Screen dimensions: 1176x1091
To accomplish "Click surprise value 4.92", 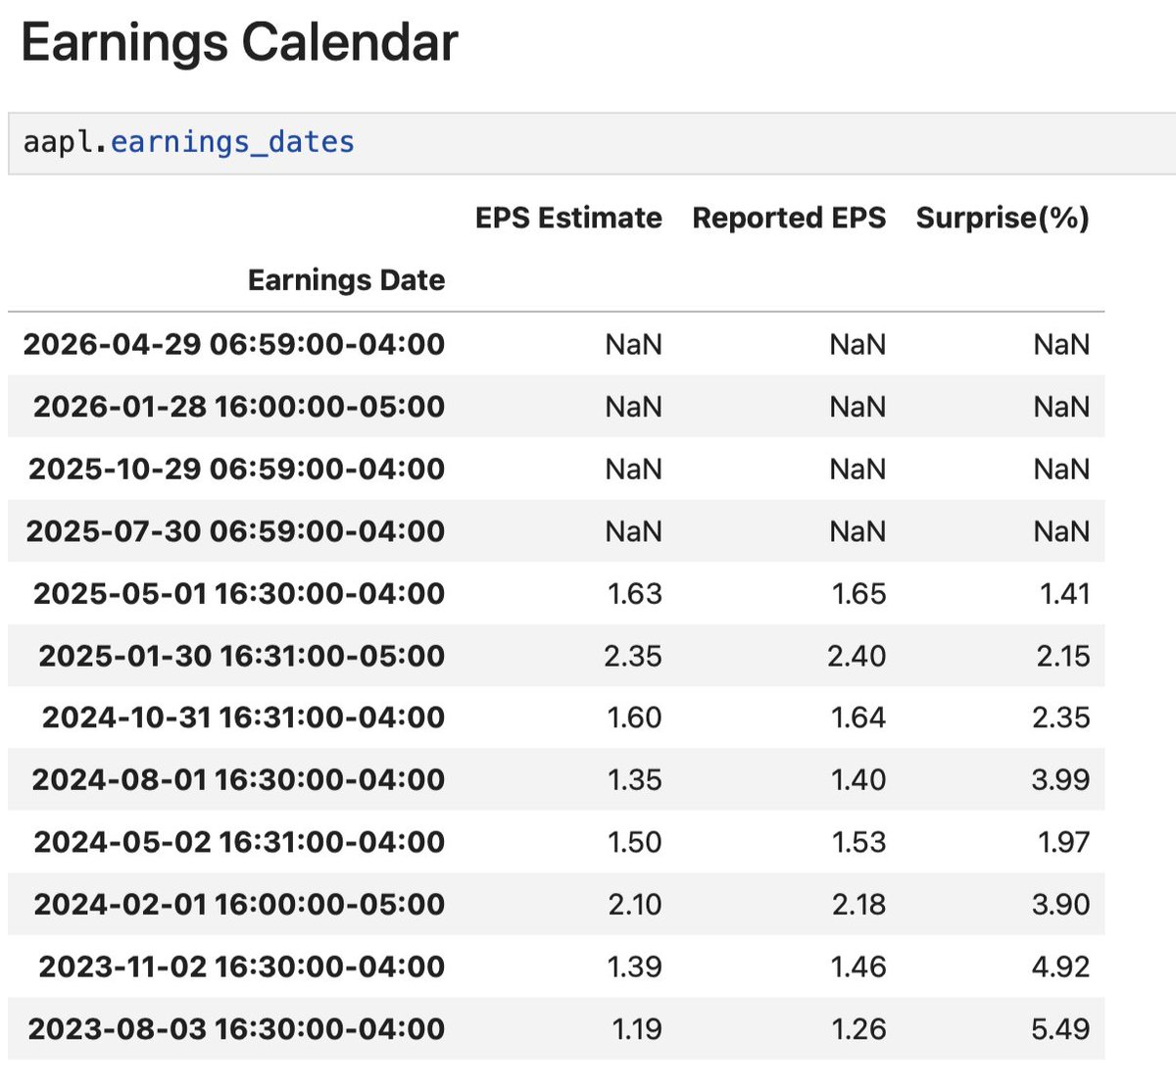I will pos(1061,967).
